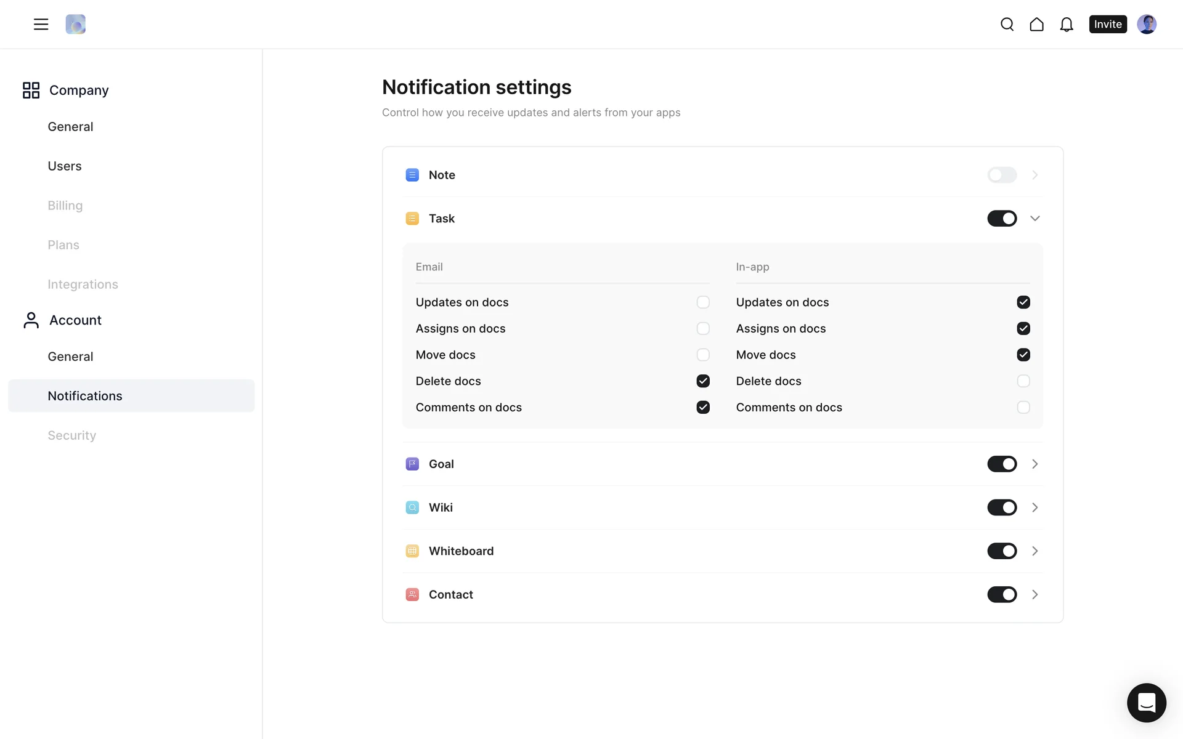Disable the Whiteboard notifications switch

pos(1001,551)
